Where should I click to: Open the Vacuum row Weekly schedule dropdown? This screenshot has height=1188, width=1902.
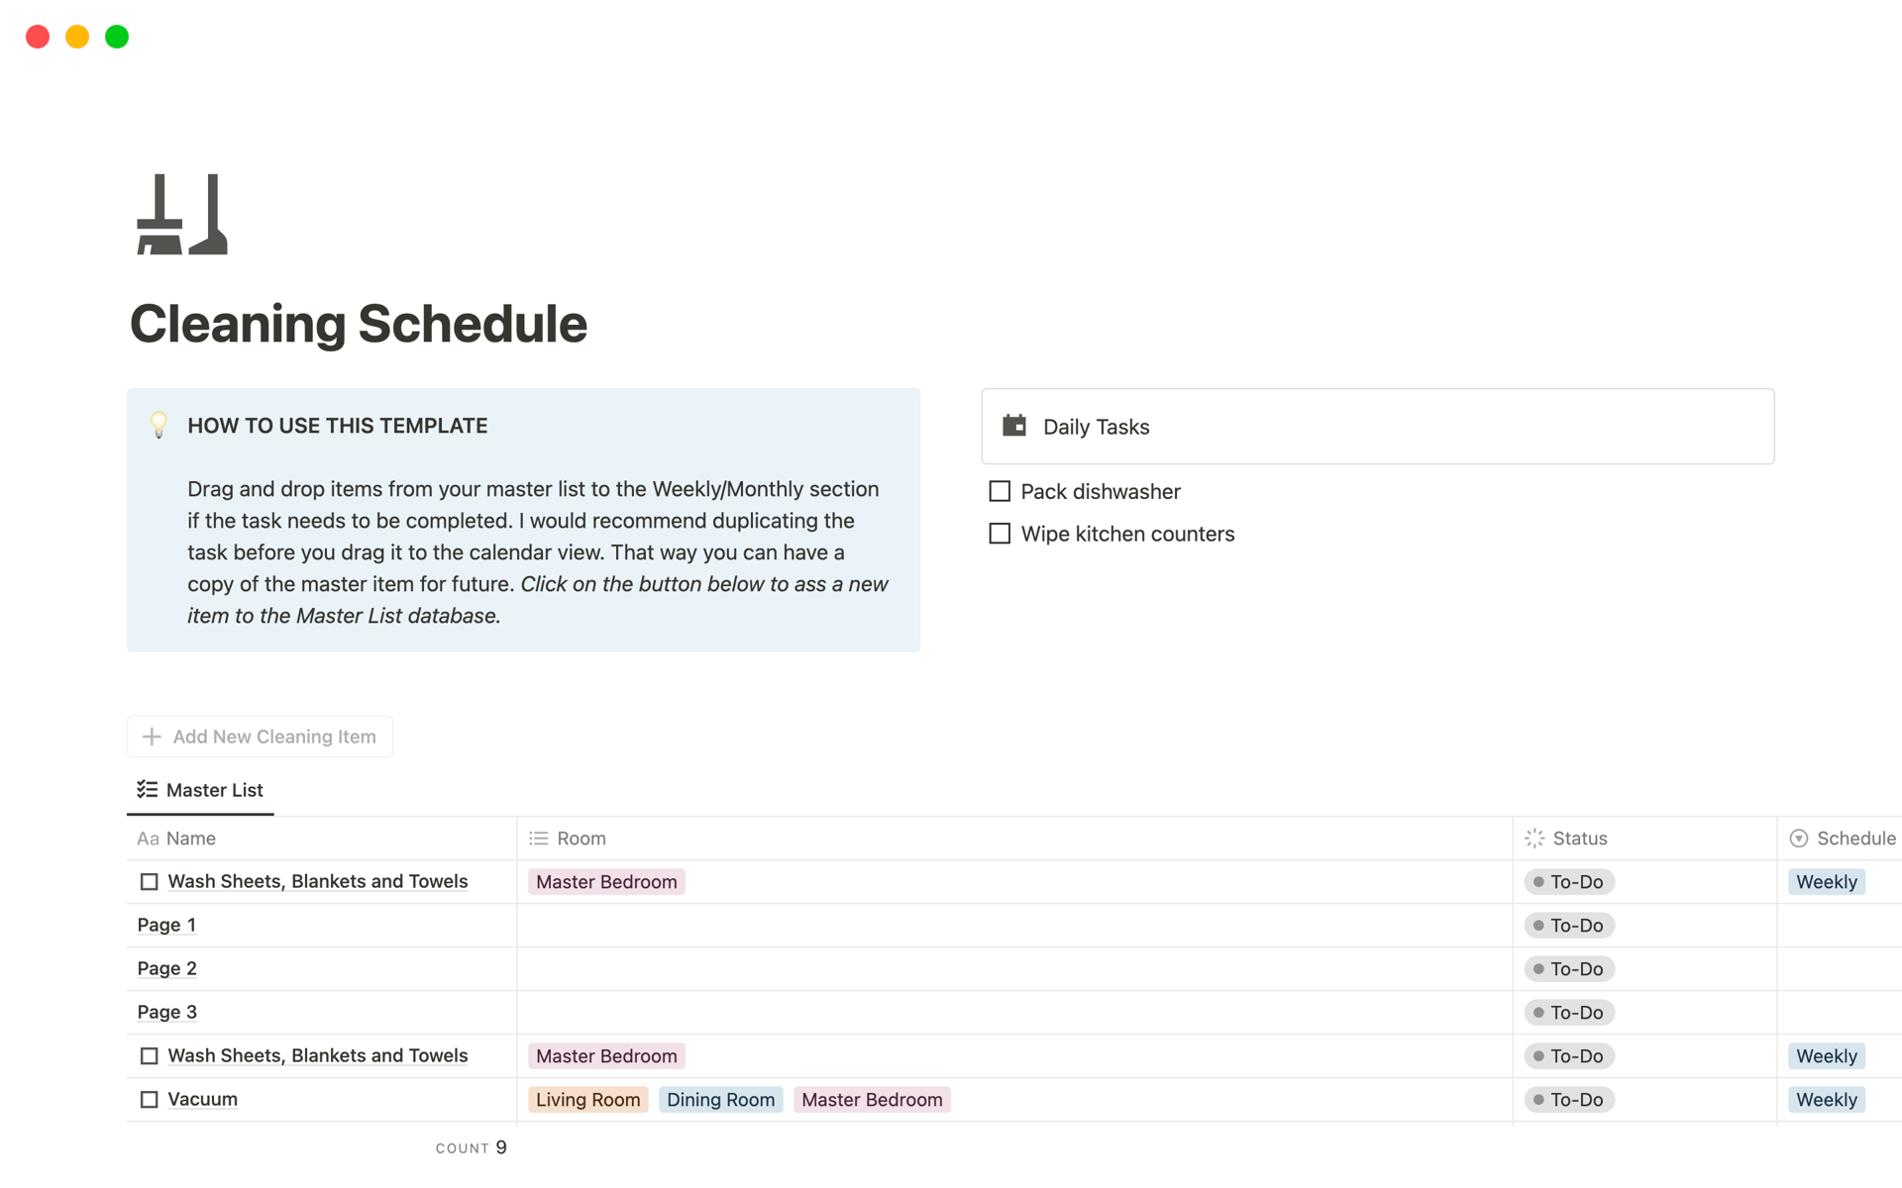tap(1826, 1099)
